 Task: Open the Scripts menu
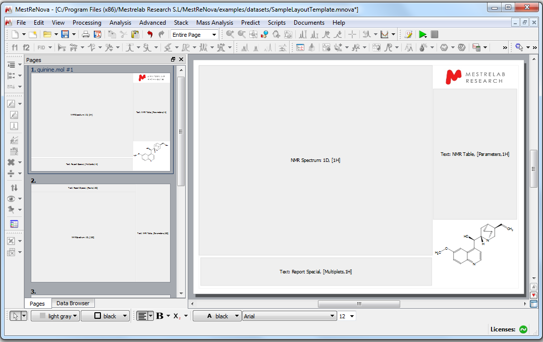tap(277, 23)
